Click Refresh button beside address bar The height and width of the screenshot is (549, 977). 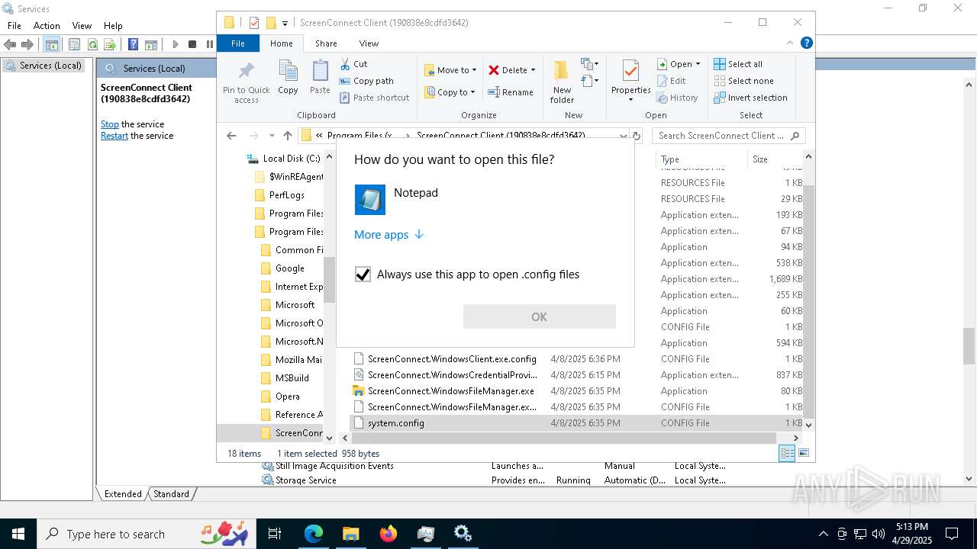point(637,136)
